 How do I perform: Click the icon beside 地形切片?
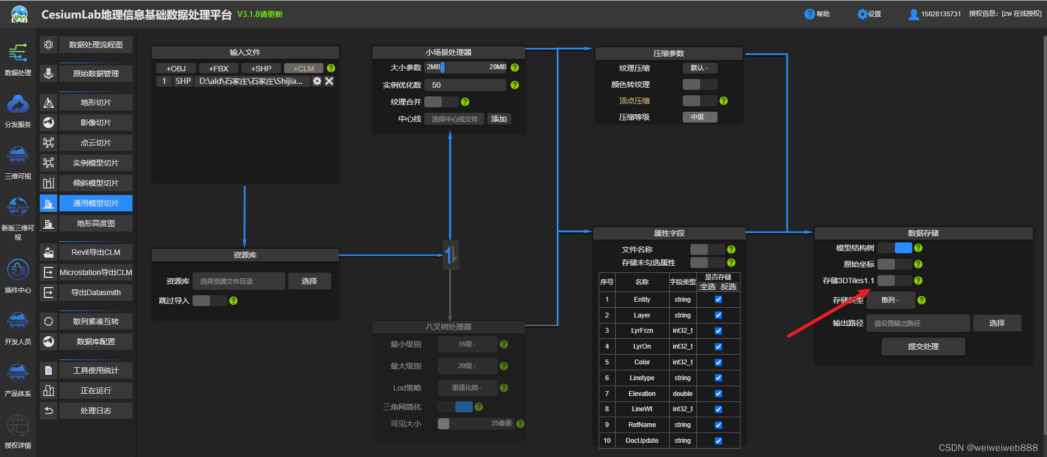[x=49, y=102]
